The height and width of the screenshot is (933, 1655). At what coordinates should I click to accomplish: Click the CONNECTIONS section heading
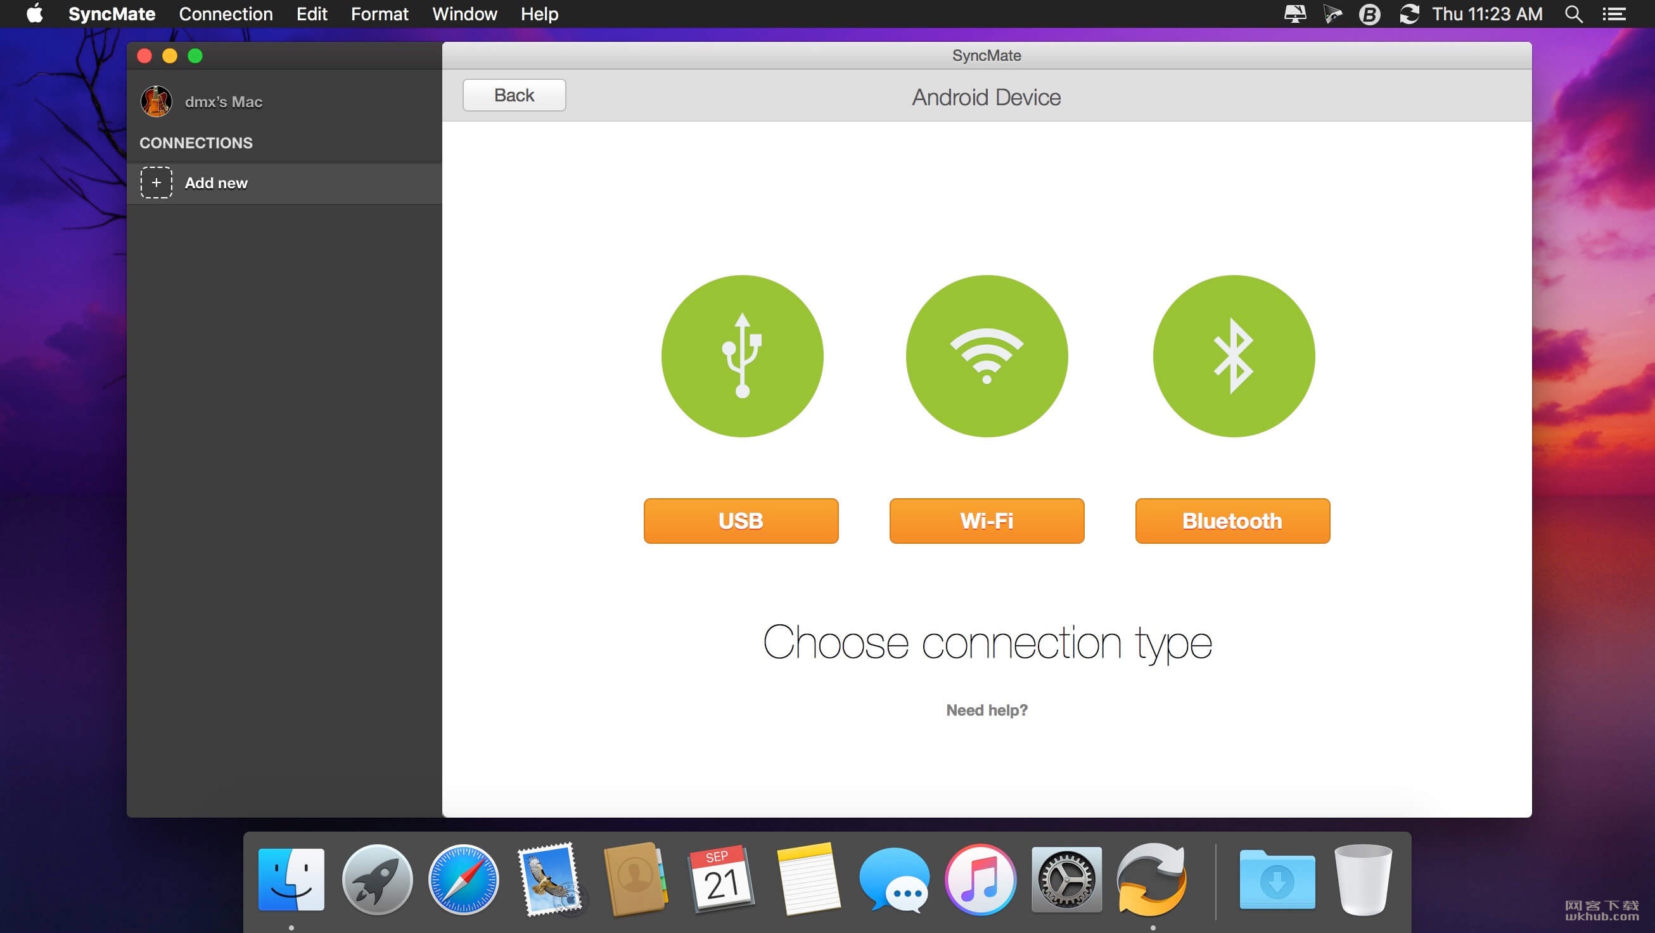[x=196, y=143]
